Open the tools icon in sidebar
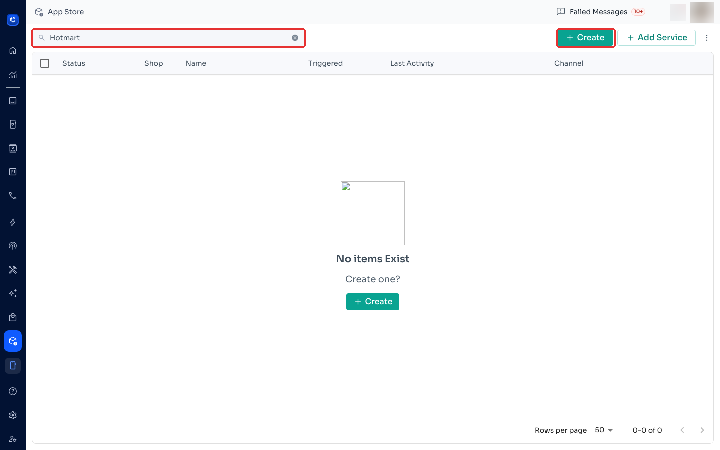The width and height of the screenshot is (720, 450). coord(13,270)
